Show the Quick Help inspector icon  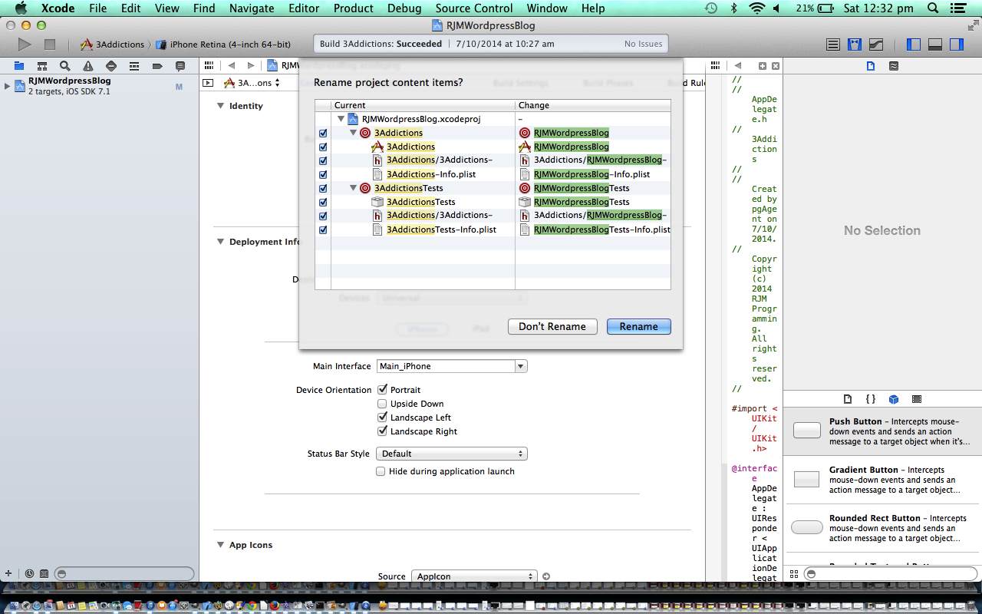click(x=894, y=66)
